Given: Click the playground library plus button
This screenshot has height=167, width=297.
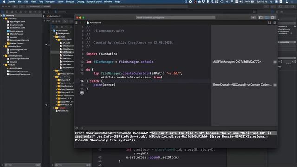Looking at the screenshot, I should pos(253,18).
